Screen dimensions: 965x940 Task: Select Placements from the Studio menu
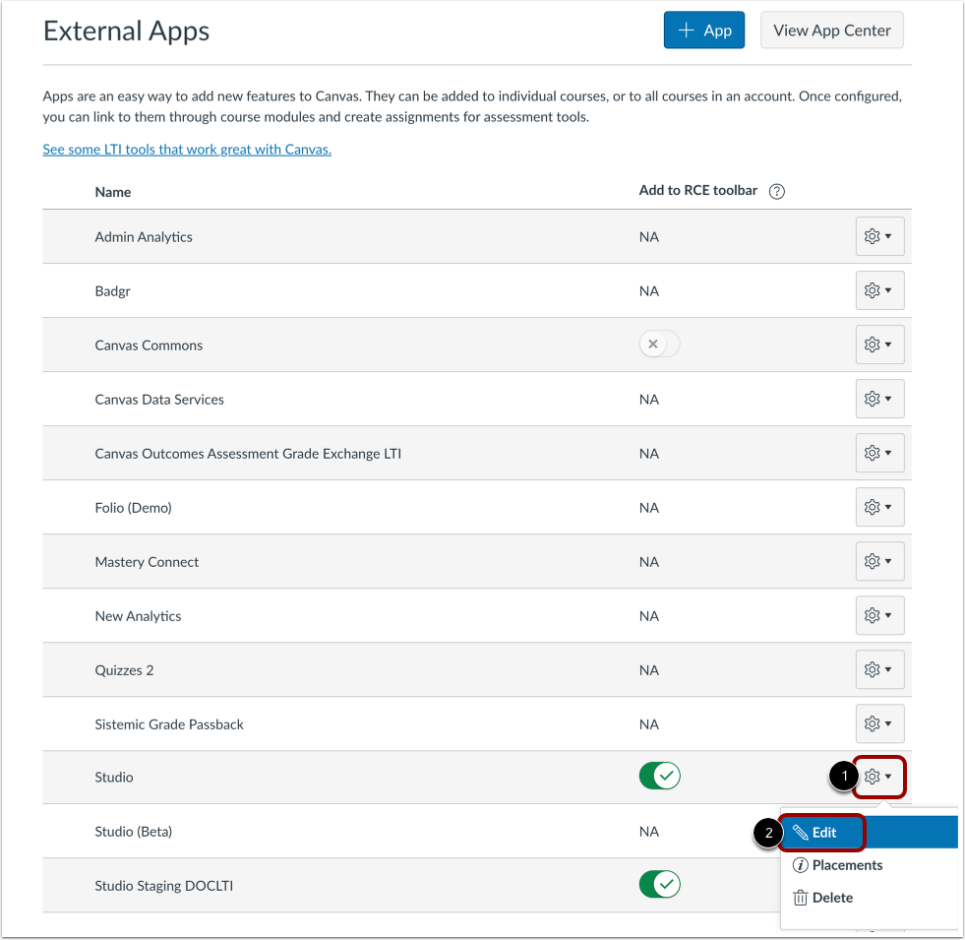click(x=847, y=865)
